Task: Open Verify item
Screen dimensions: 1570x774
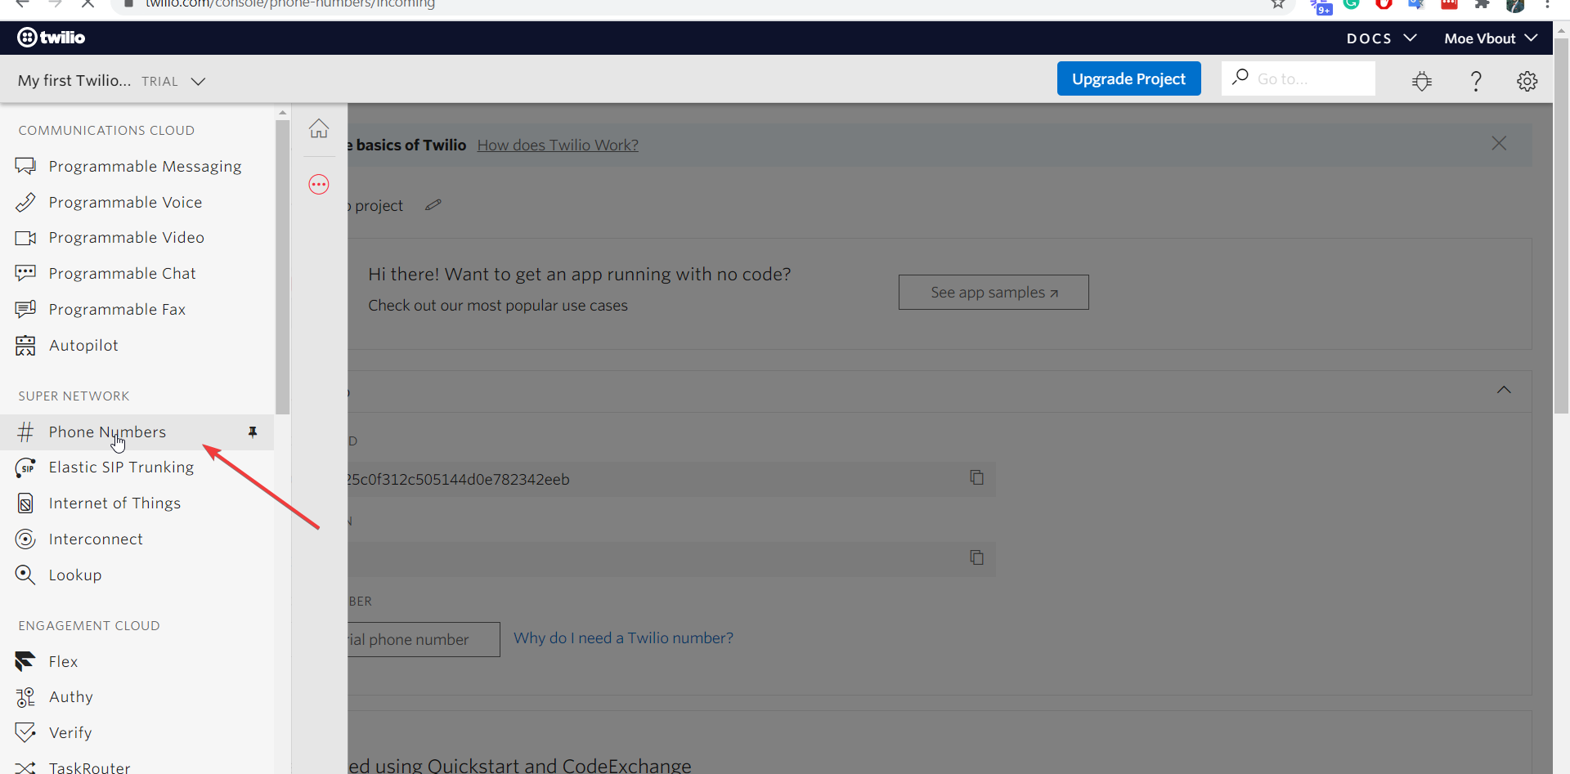Action: [70, 733]
